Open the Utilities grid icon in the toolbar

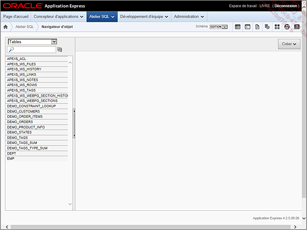pyautogui.click(x=277, y=27)
